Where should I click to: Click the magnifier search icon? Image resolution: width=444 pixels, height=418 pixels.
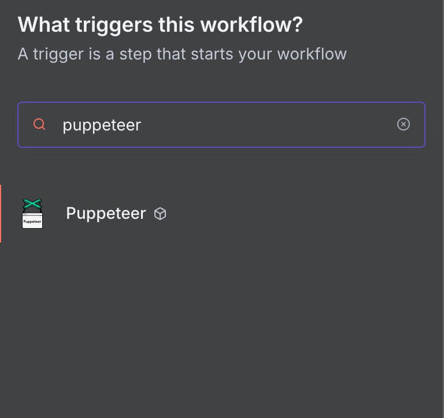[39, 124]
